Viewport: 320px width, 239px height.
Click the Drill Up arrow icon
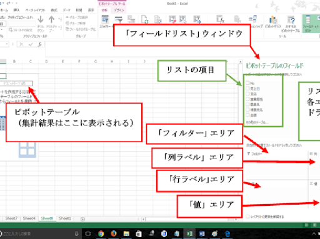coord(51,19)
